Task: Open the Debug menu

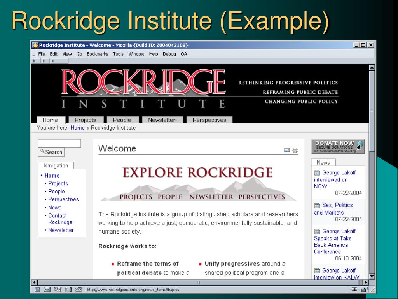Action: [169, 54]
